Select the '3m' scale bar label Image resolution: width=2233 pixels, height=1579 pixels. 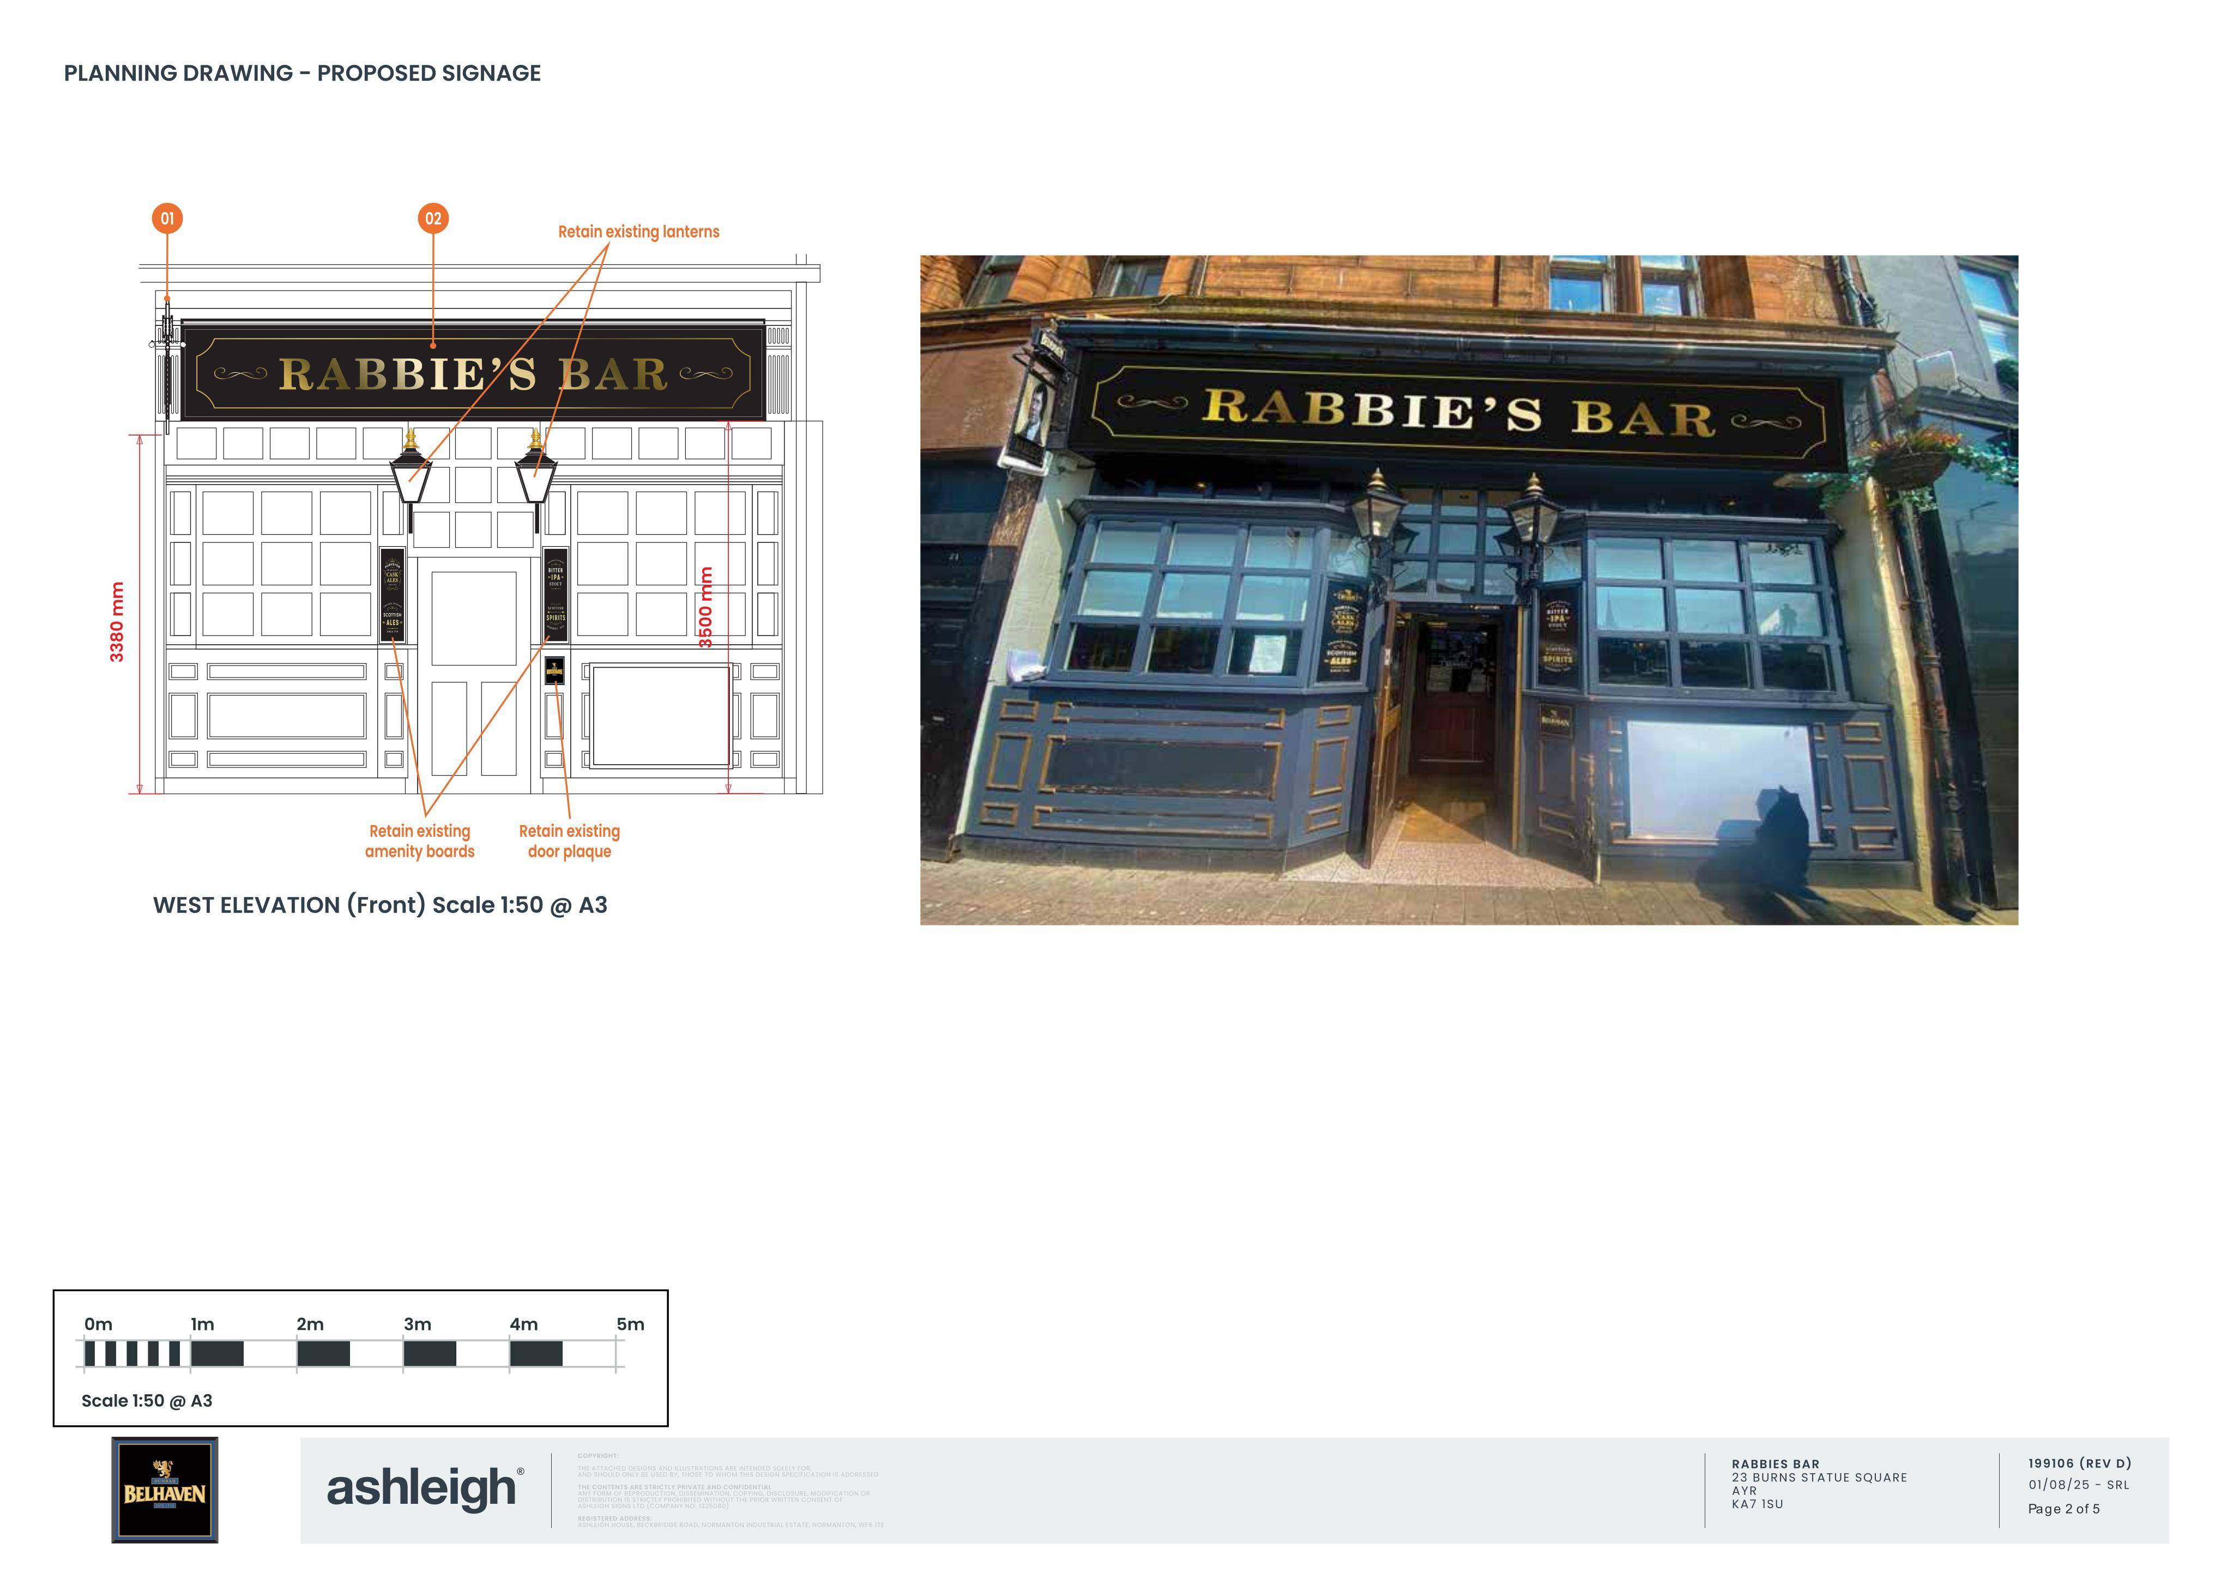pyautogui.click(x=417, y=1324)
